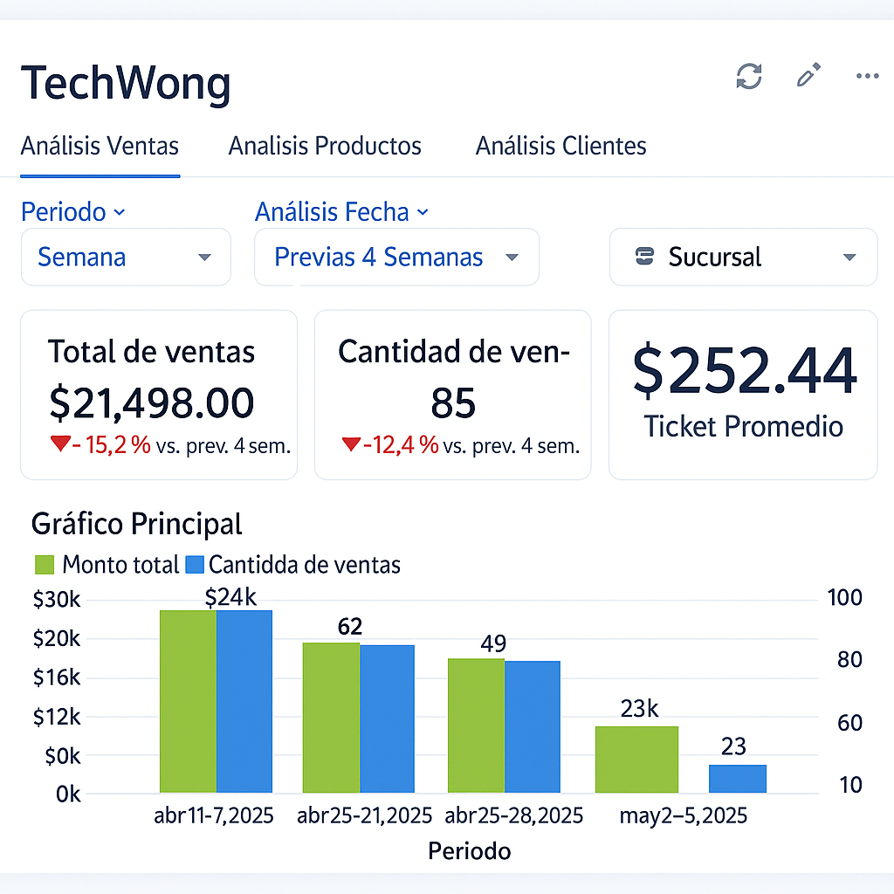Expand the Periodo label chevron
The width and height of the screenshot is (894, 894).
pos(119,212)
